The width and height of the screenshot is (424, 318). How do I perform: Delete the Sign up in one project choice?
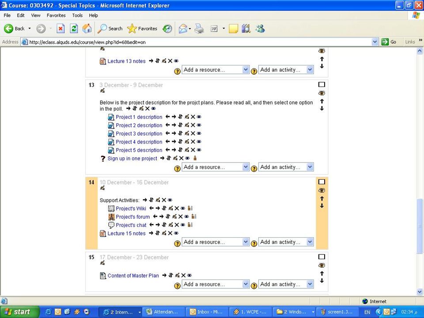coord(181,158)
